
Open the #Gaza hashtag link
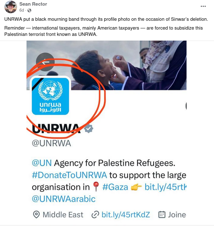[115, 187]
